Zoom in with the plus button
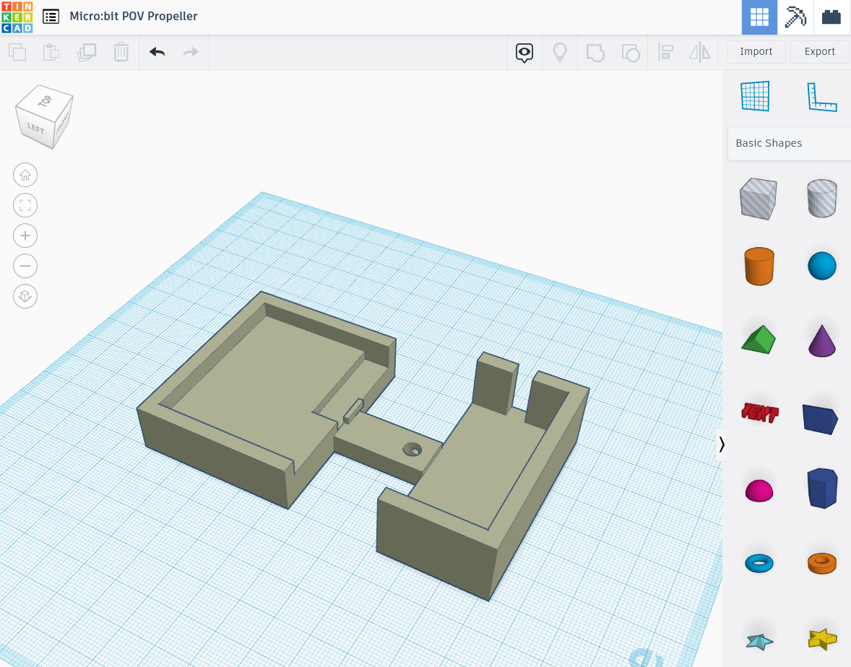 click(x=25, y=236)
